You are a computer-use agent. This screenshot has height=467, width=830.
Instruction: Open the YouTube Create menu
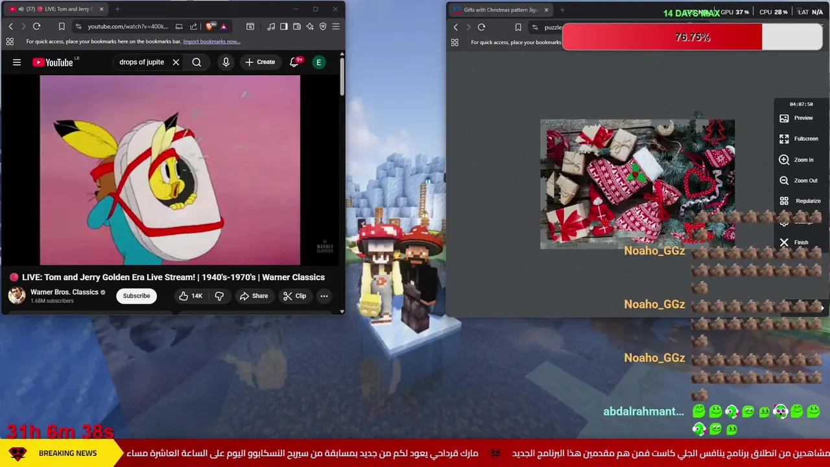260,62
